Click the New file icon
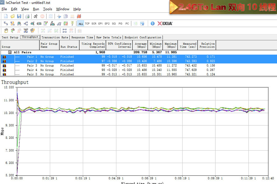Viewport: 277px width, 184px height. click(6, 16)
